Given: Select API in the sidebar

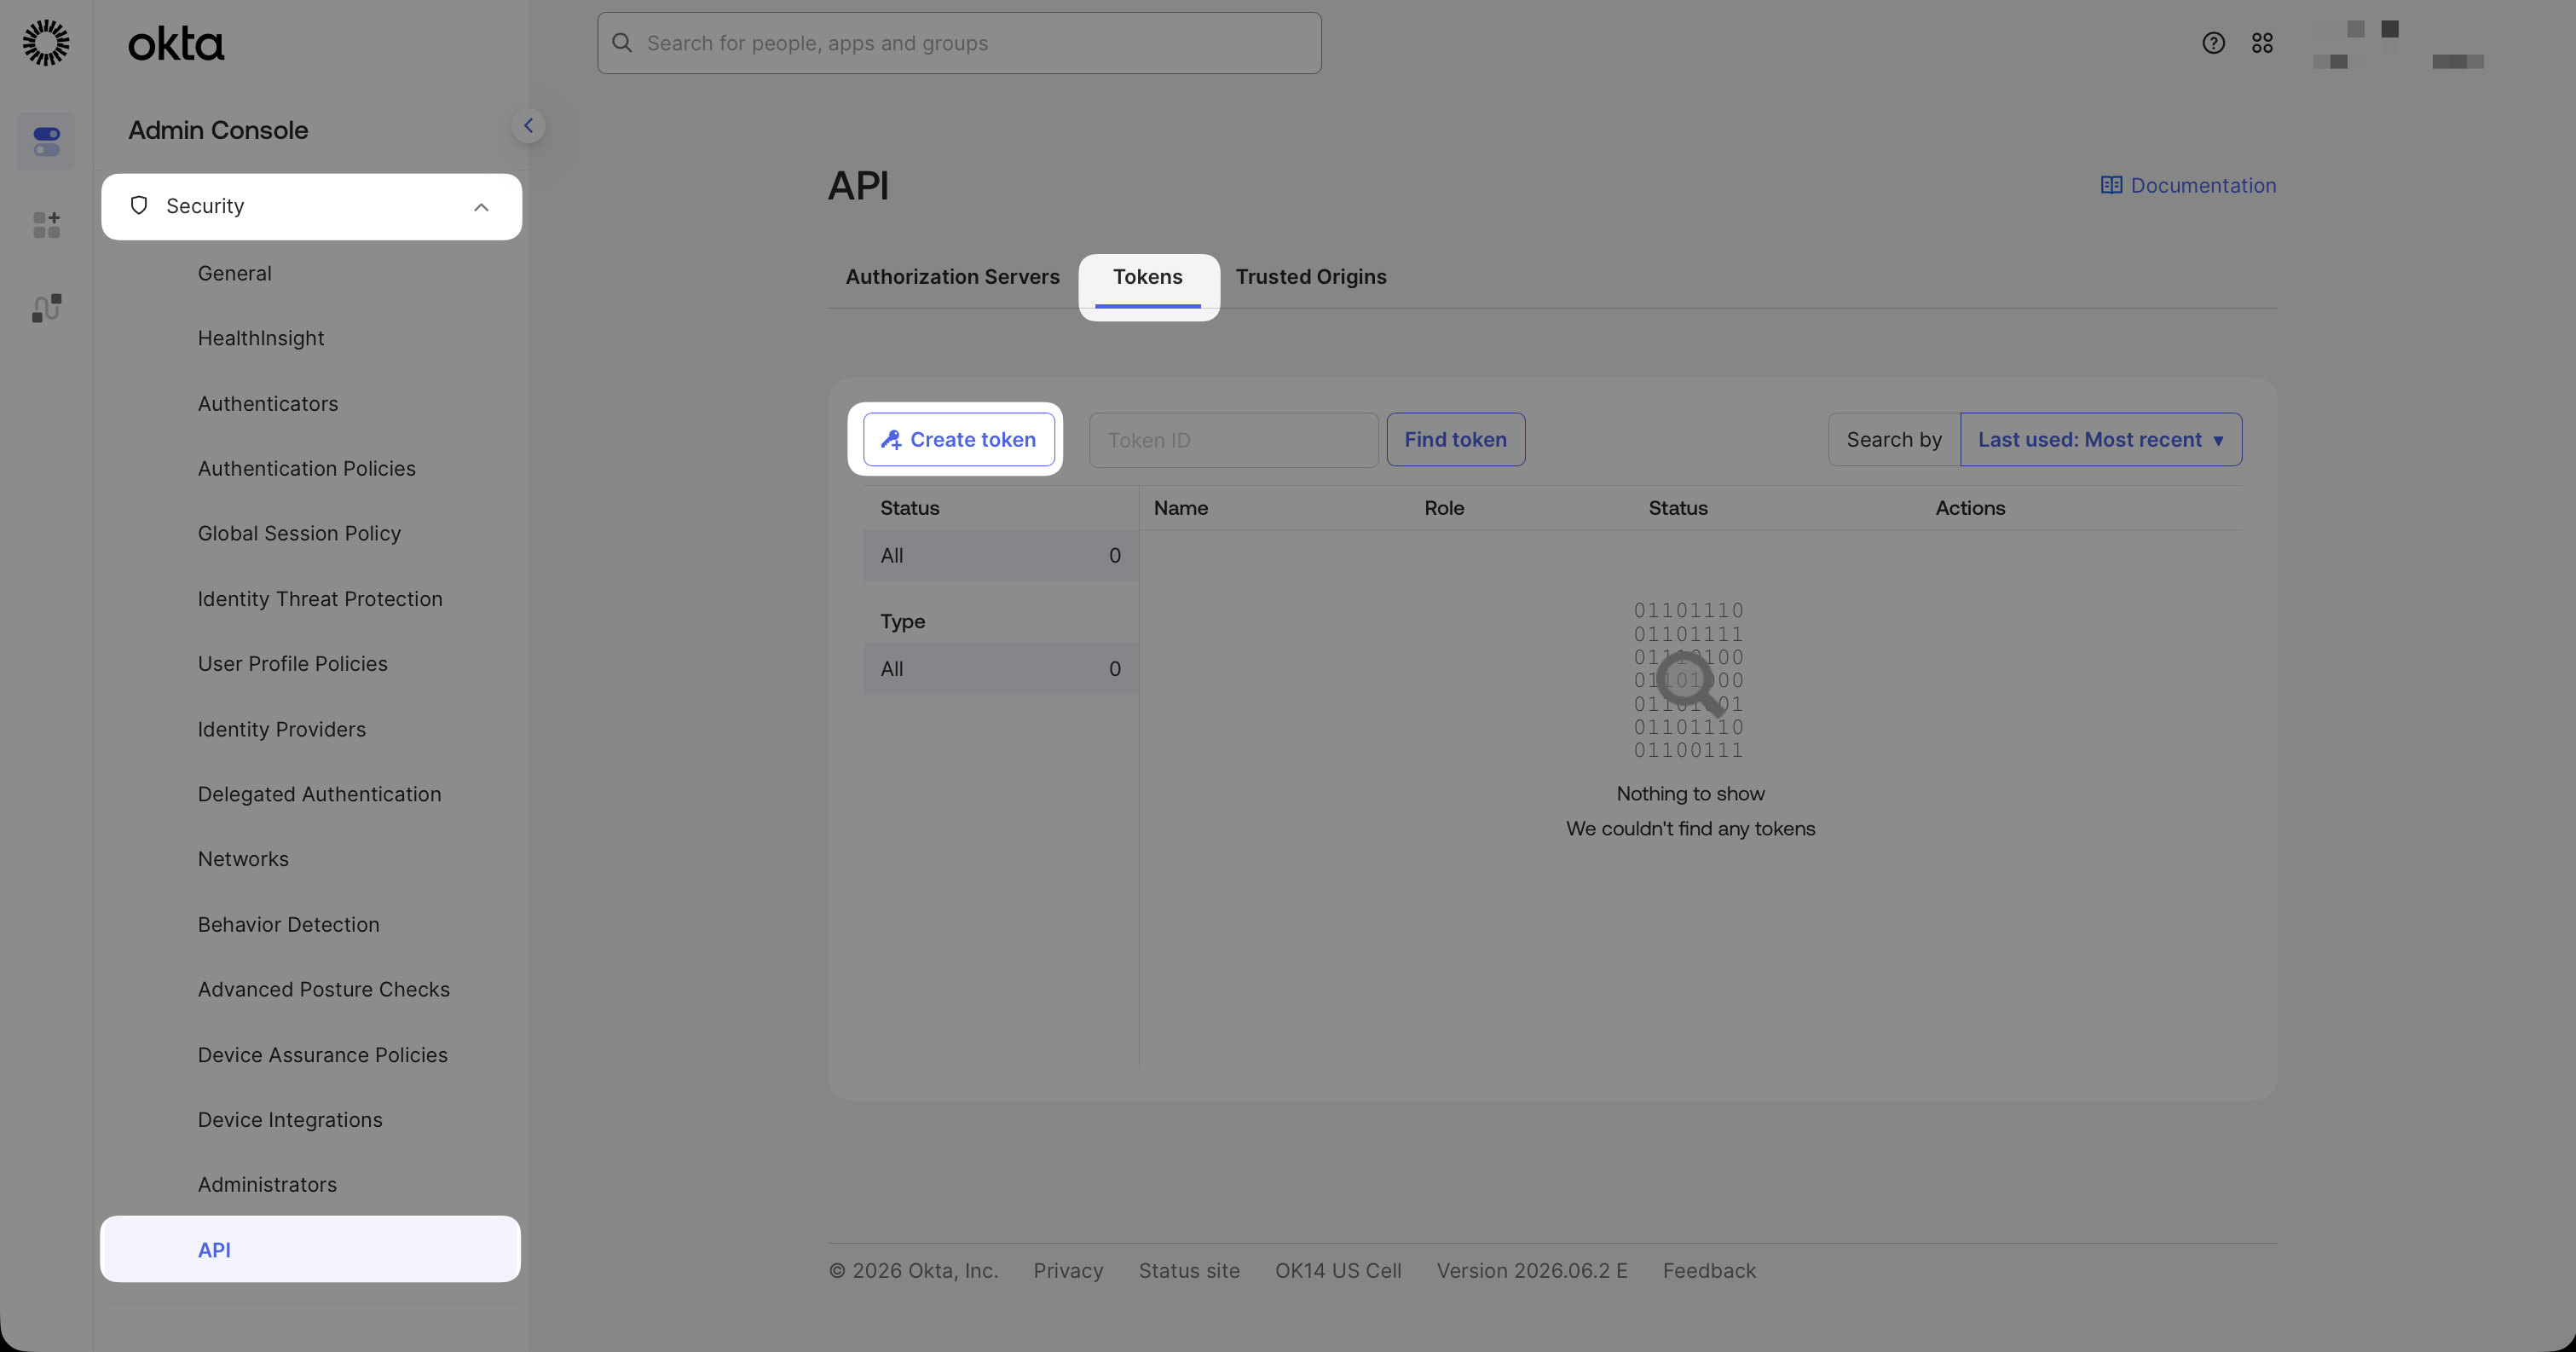Looking at the screenshot, I should 310,1250.
